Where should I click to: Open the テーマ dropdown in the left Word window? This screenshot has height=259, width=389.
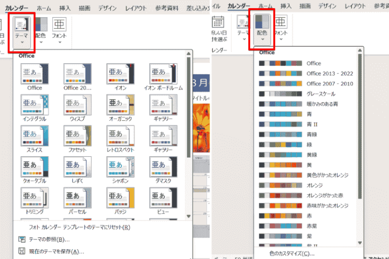(22, 32)
